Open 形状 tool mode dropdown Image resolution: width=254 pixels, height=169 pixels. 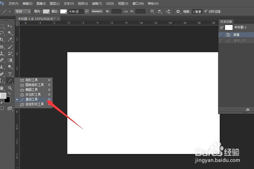pos(23,11)
